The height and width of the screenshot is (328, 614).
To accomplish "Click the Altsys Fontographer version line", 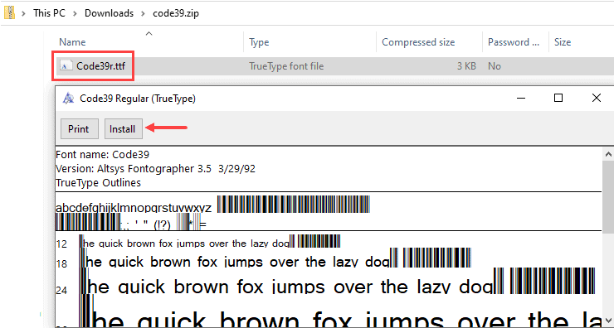I will [155, 168].
